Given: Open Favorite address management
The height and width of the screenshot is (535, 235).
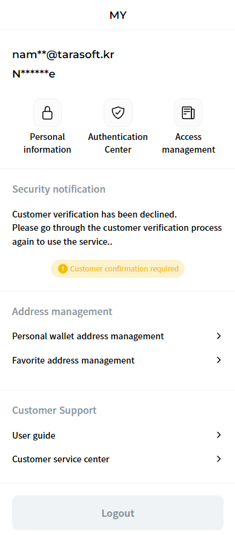Looking at the screenshot, I should pyautogui.click(x=117, y=360).
